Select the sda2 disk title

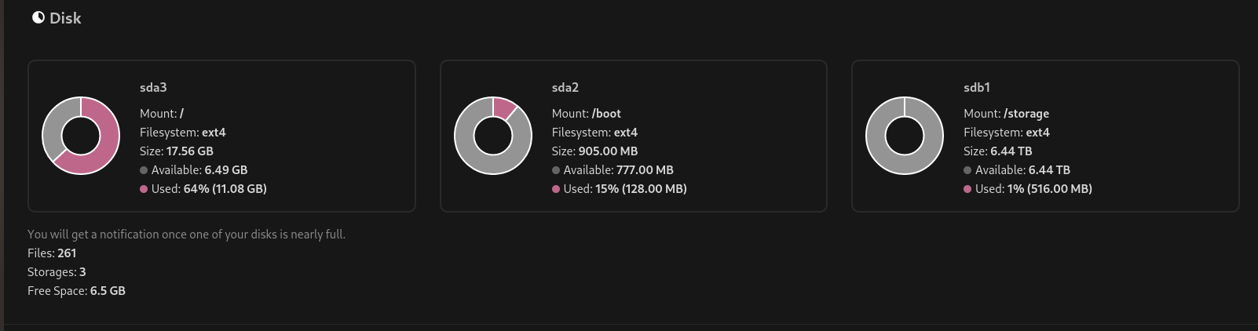point(565,88)
